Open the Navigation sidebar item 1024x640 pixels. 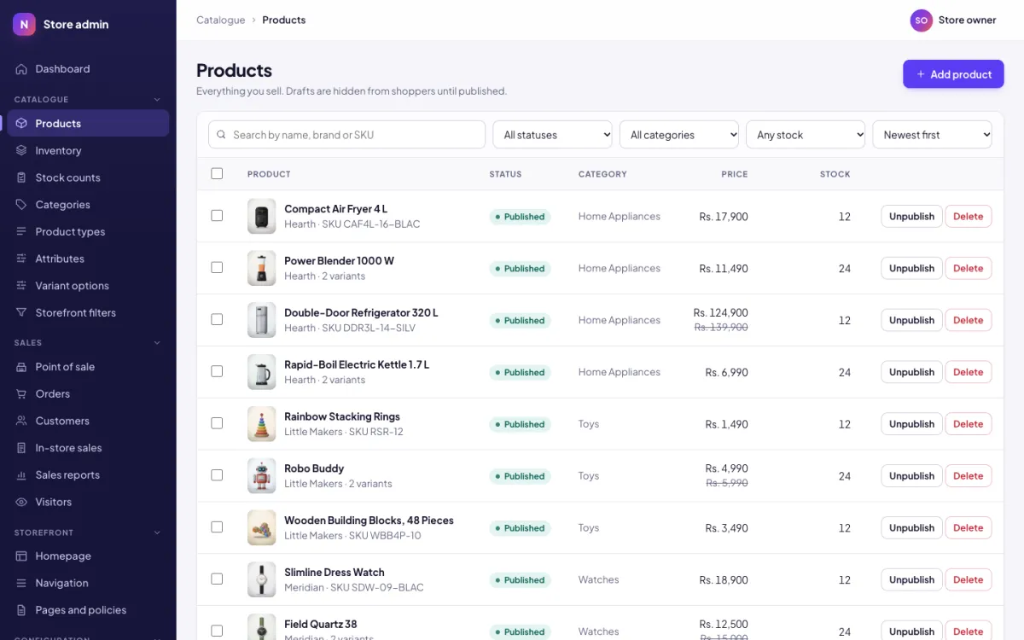pyautogui.click(x=88, y=584)
